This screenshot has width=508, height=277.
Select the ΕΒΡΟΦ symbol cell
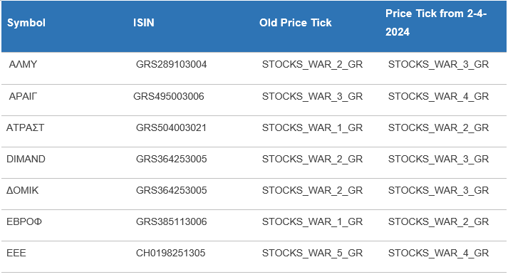pos(24,221)
